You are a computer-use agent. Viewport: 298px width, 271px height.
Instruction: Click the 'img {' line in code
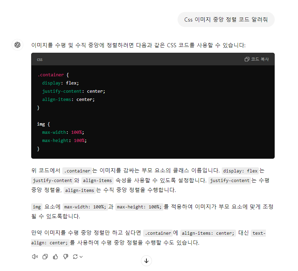(43, 124)
